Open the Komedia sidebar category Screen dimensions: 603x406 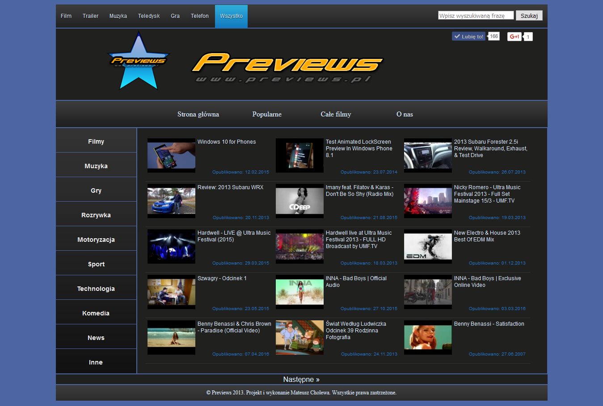pyautogui.click(x=96, y=313)
